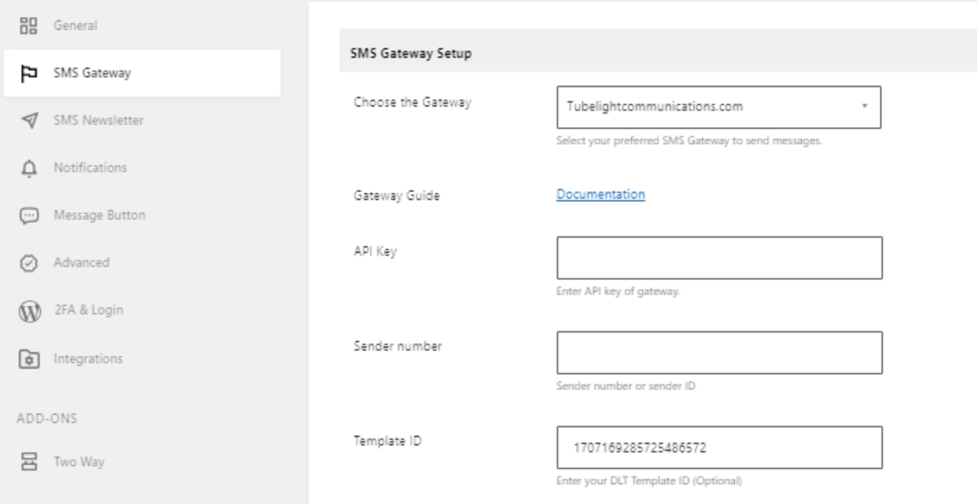Select the SMS Gateway tab label
The width and height of the screenshot is (977, 504).
pos(92,73)
